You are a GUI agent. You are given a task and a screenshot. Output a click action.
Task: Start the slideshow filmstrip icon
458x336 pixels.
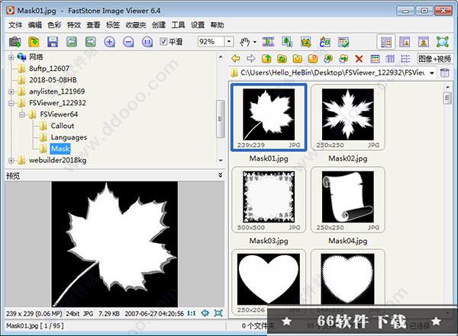click(x=268, y=42)
